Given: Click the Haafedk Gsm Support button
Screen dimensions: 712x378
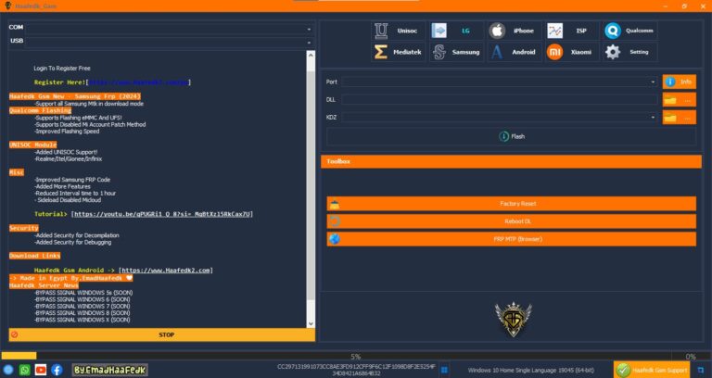Looking at the screenshot, I should tap(652, 370).
